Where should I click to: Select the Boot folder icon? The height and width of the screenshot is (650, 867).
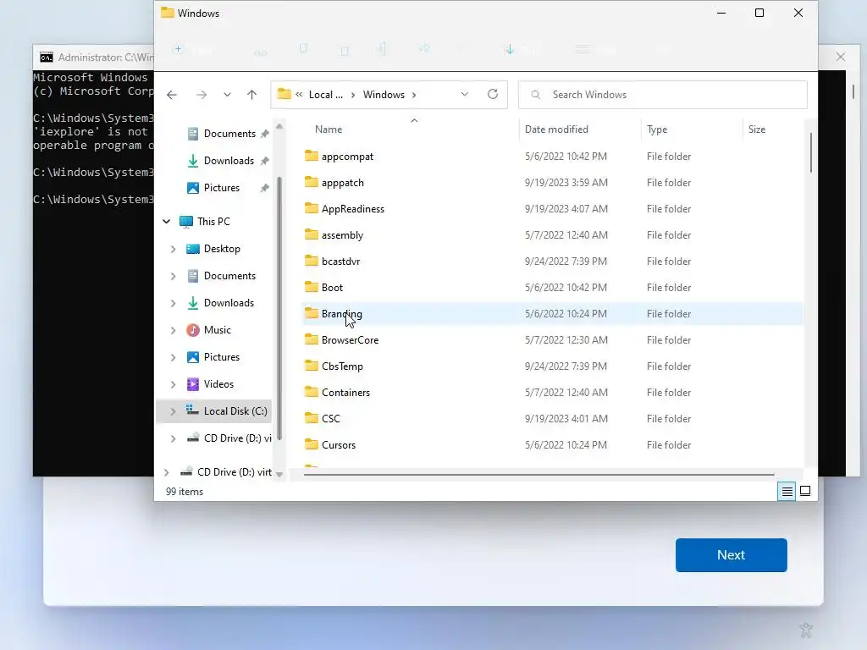[x=312, y=287]
